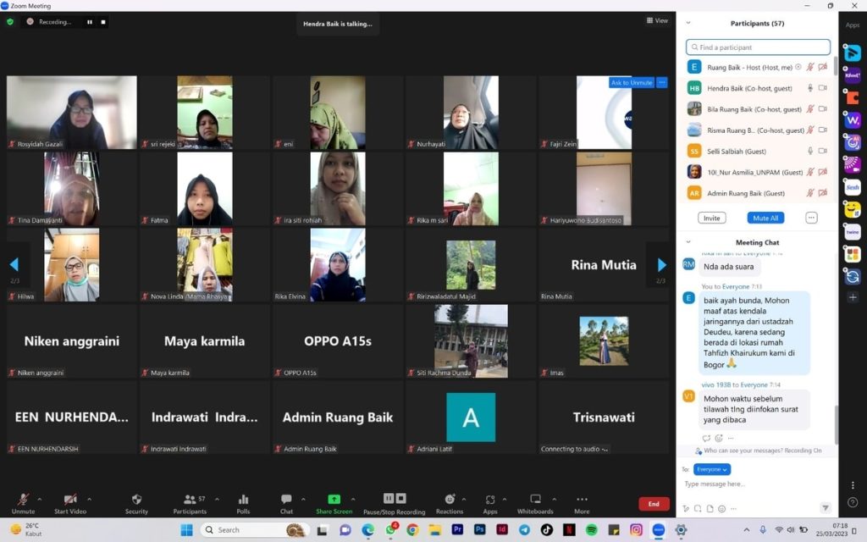Expand audio options next to Unmute
867x542 pixels.
[x=40, y=499]
